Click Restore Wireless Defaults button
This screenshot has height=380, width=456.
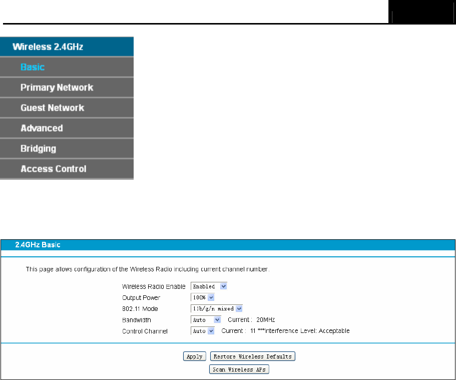(x=252, y=356)
